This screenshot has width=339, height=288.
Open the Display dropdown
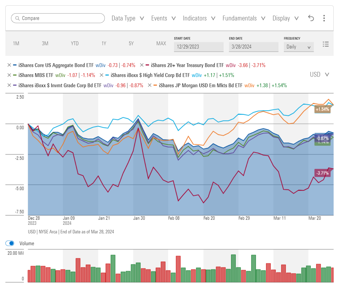[285, 18]
